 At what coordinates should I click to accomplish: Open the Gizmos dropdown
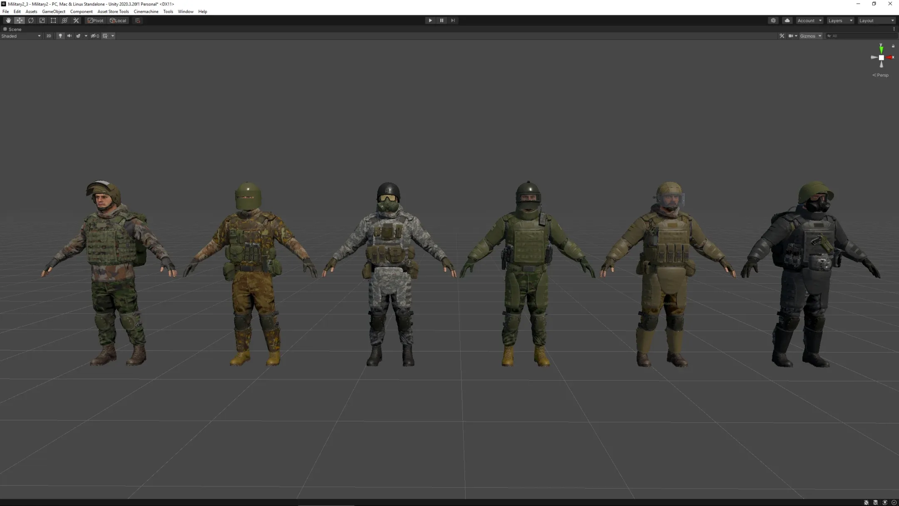(810, 36)
